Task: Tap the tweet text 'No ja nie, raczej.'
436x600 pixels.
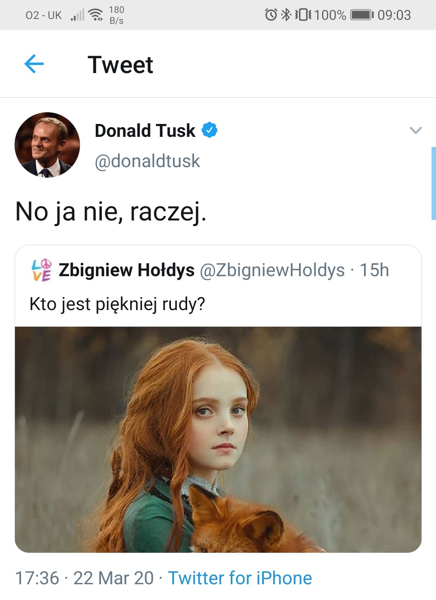Action: pyautogui.click(x=111, y=211)
